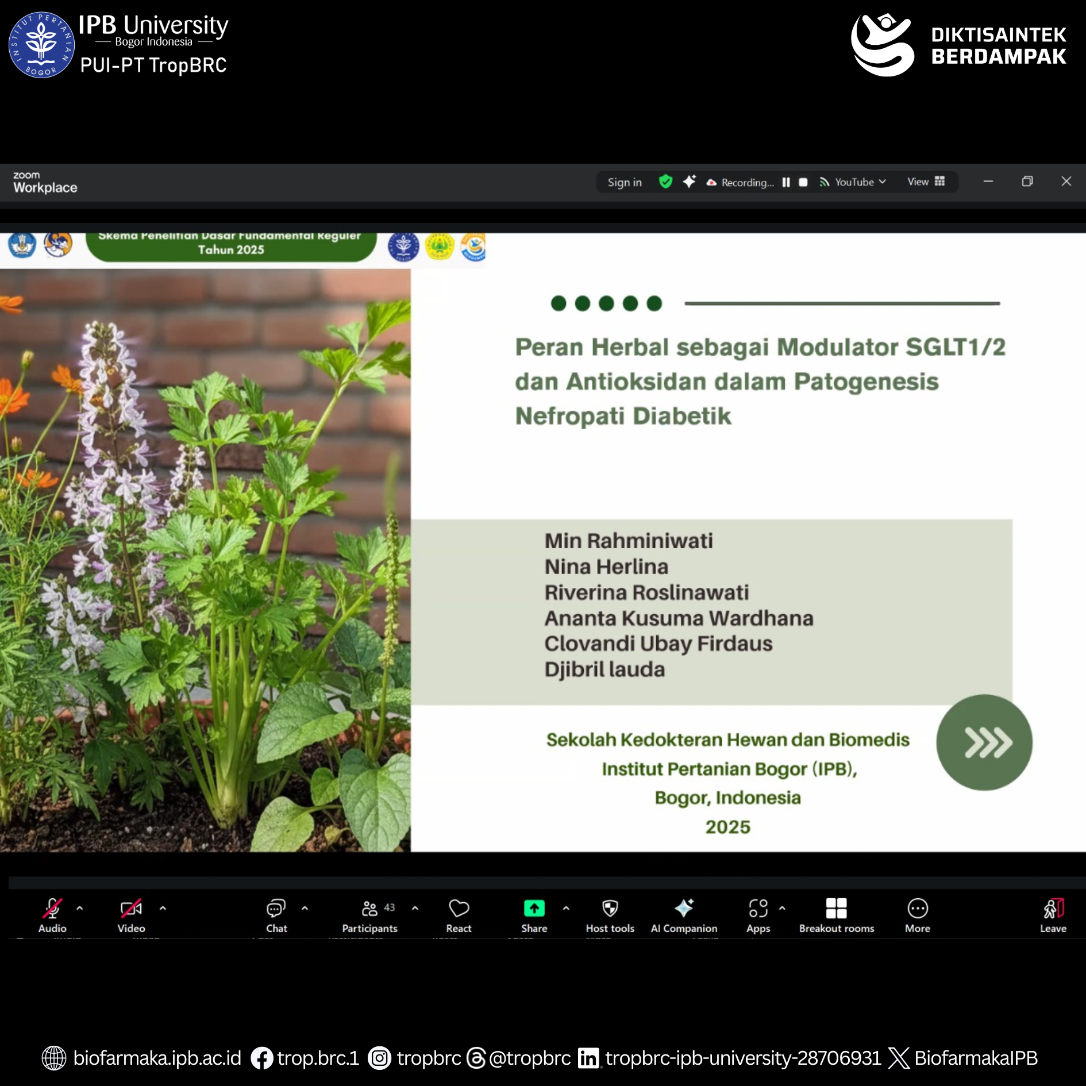Image resolution: width=1086 pixels, height=1086 pixels.
Task: Click the green next-slide arrow circle
Action: [x=984, y=742]
